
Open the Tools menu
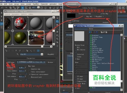point(11,4)
